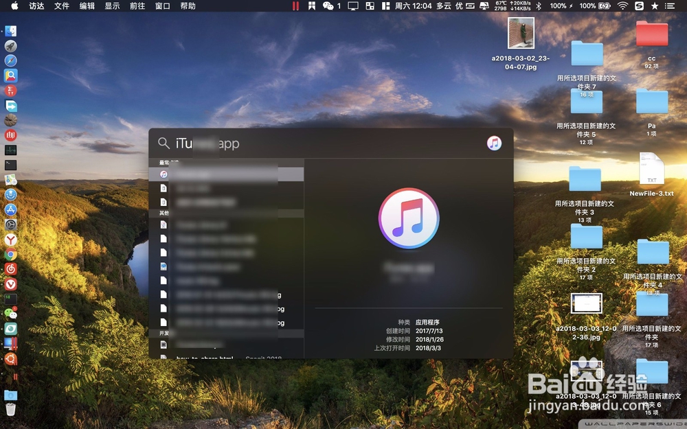Viewport: 687px width, 429px height.
Task: Open Launchpad rocket in the dock
Action: click(10, 45)
